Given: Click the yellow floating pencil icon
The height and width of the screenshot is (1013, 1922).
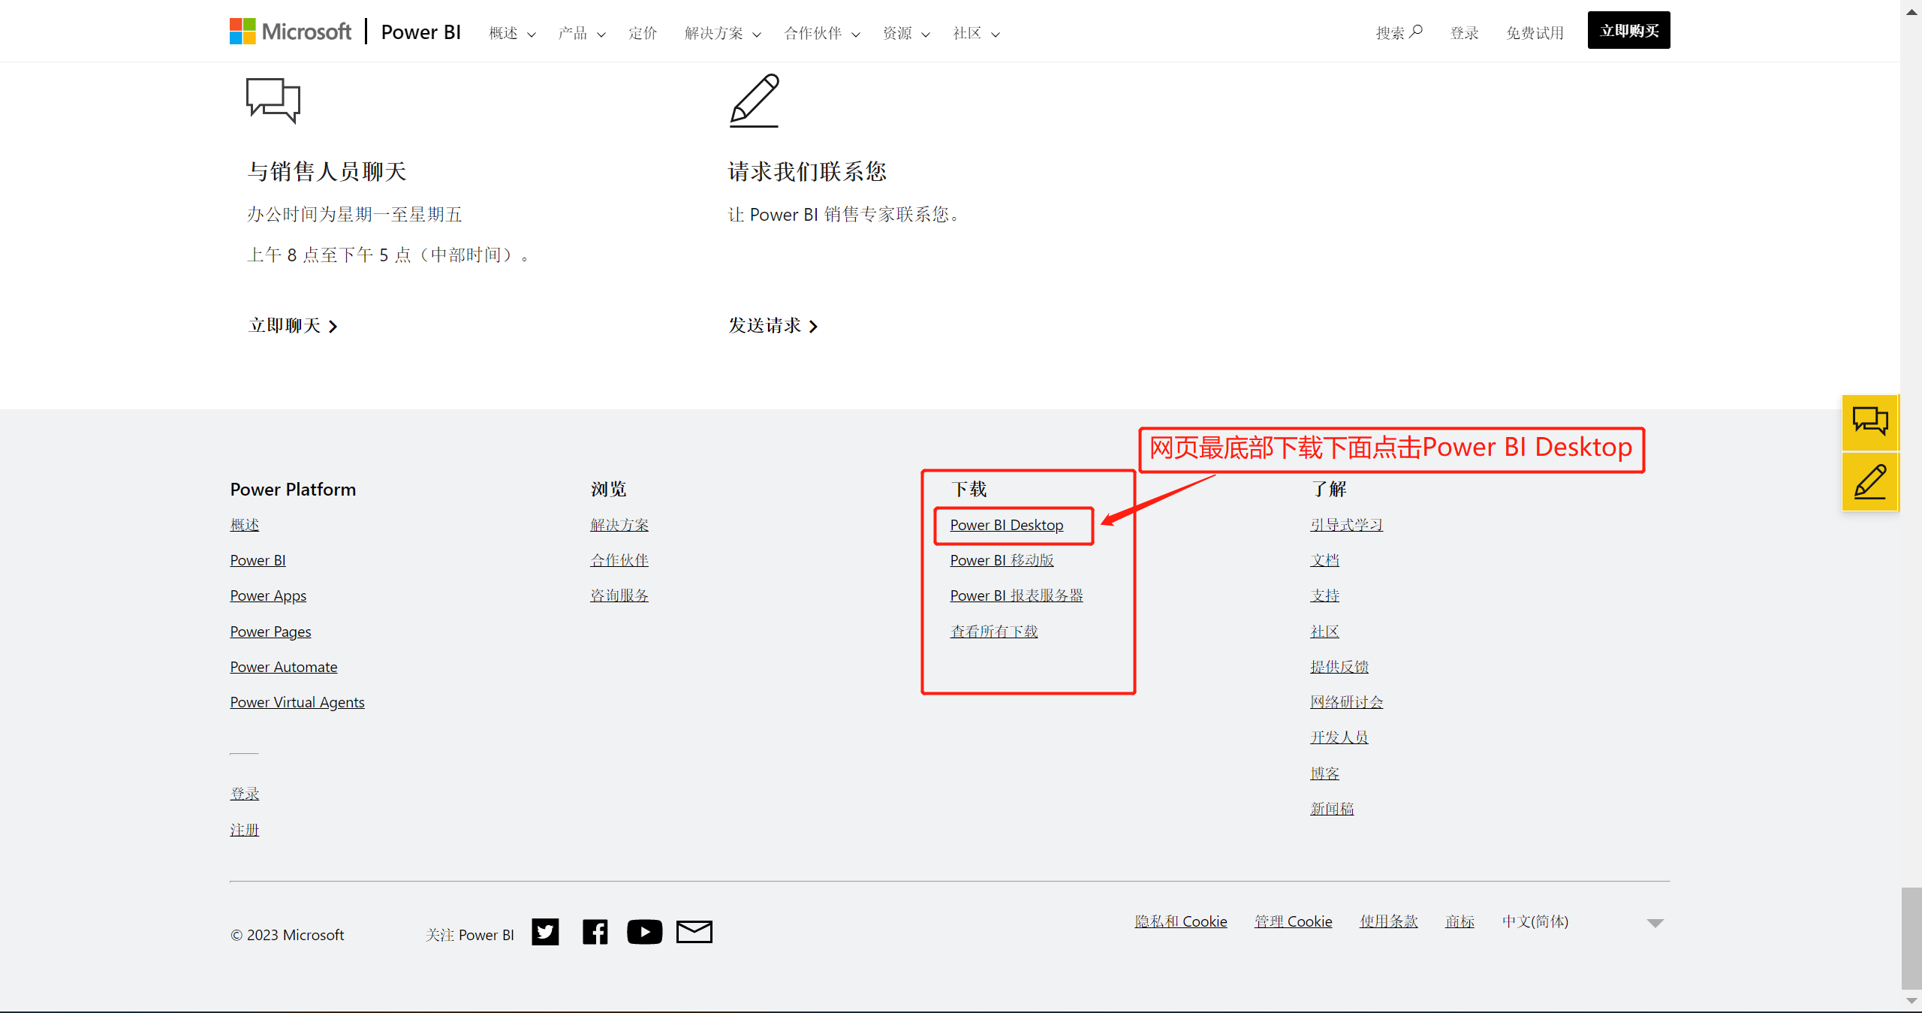Looking at the screenshot, I should pos(1869,482).
